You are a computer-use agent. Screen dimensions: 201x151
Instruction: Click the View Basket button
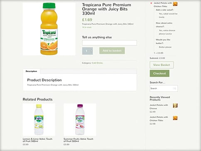(162, 65)
